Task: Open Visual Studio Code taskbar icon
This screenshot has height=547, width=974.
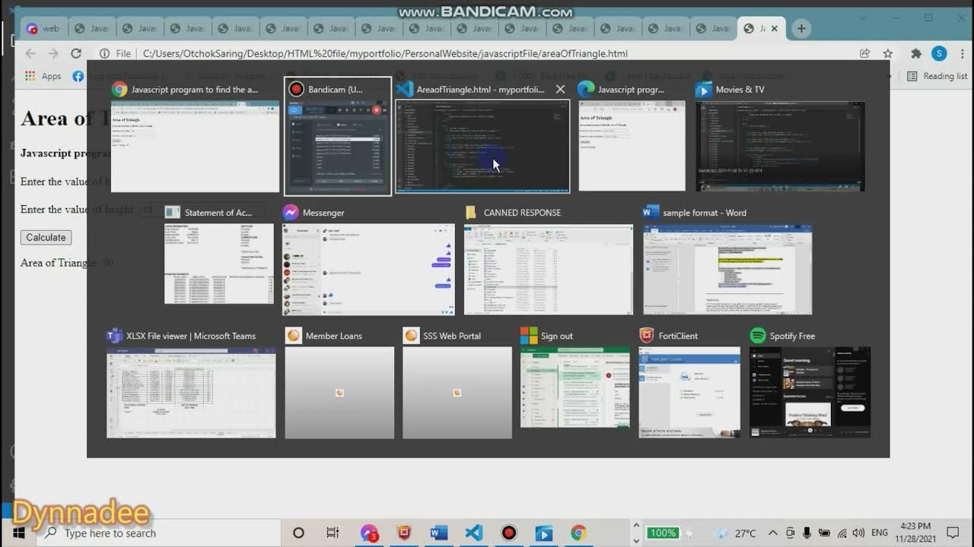Action: tap(474, 533)
